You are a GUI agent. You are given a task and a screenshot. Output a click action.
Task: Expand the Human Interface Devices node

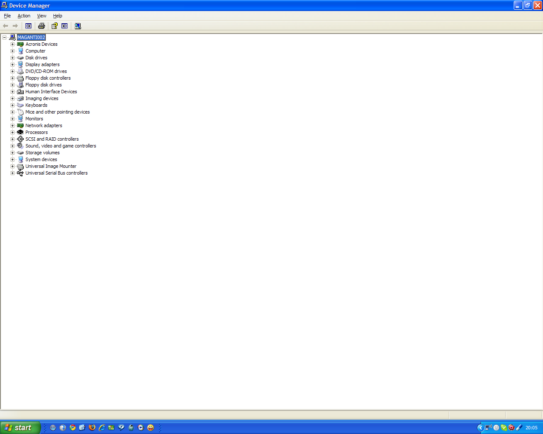(x=12, y=92)
